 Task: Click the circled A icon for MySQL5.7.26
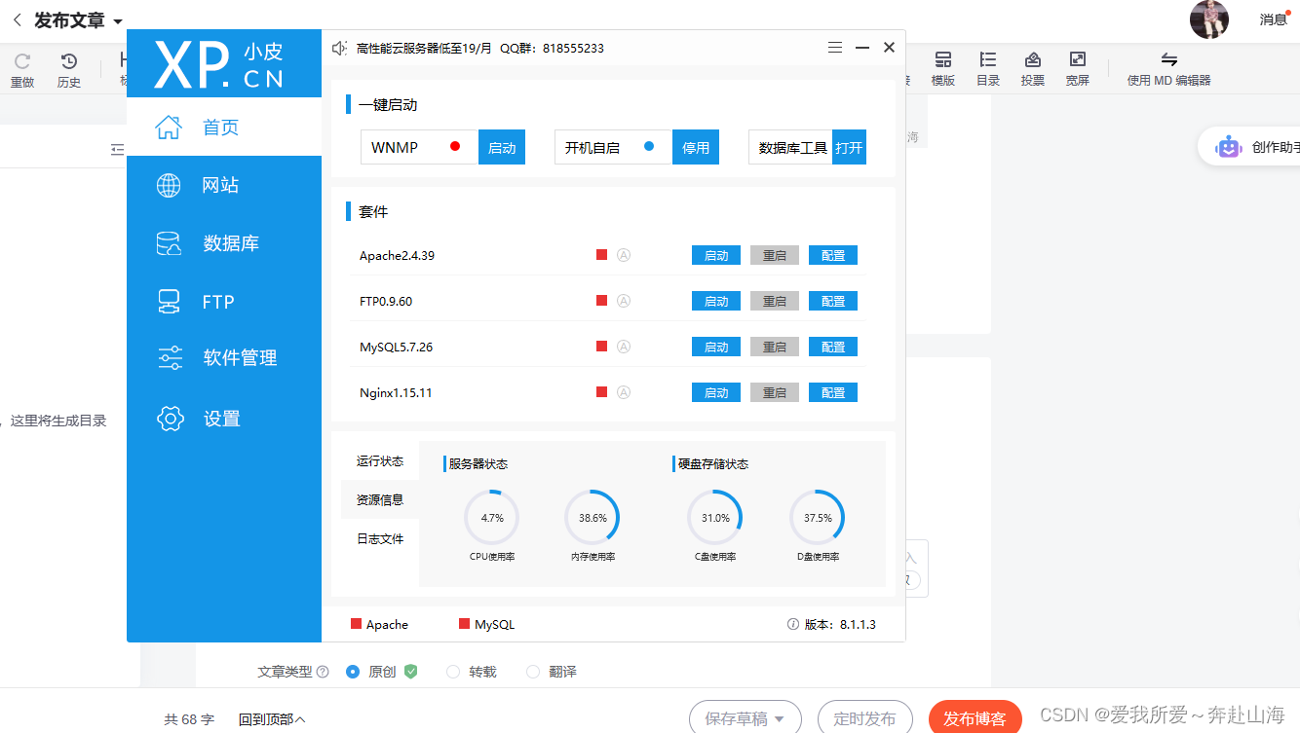[x=624, y=347]
